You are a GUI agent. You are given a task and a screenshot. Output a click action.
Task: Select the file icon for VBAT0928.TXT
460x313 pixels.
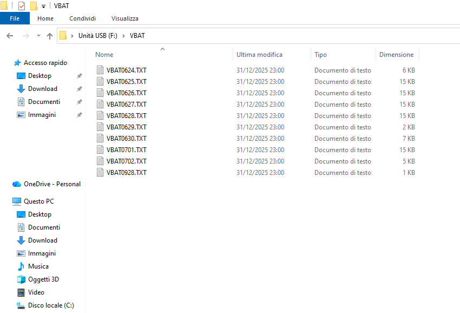point(100,173)
